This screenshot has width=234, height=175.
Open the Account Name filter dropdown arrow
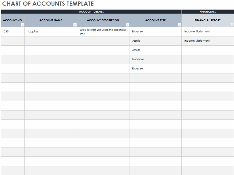pyautogui.click(x=75, y=25)
